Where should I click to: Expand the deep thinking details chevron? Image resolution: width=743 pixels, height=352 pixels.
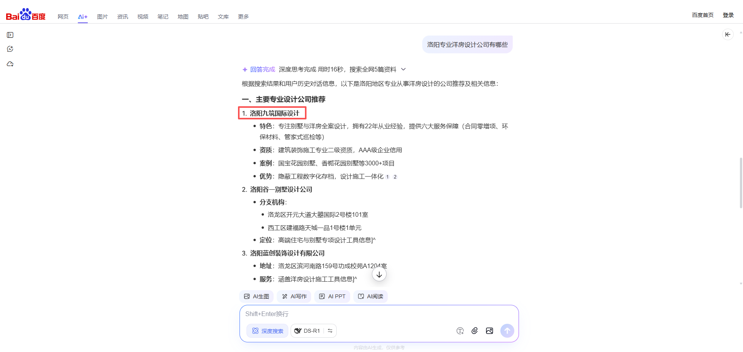tap(403, 70)
